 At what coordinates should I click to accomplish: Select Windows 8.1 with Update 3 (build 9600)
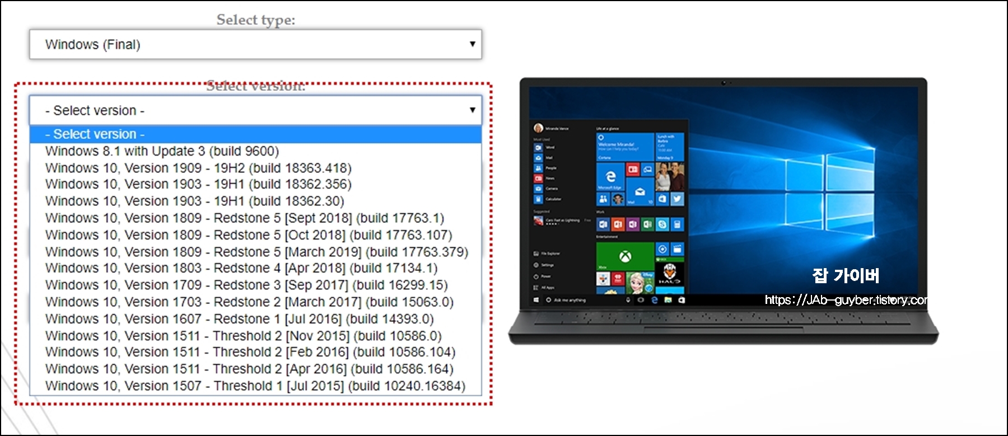tap(255, 151)
